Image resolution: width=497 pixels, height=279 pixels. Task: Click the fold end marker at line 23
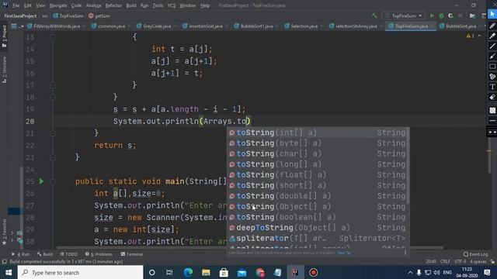(x=53, y=157)
